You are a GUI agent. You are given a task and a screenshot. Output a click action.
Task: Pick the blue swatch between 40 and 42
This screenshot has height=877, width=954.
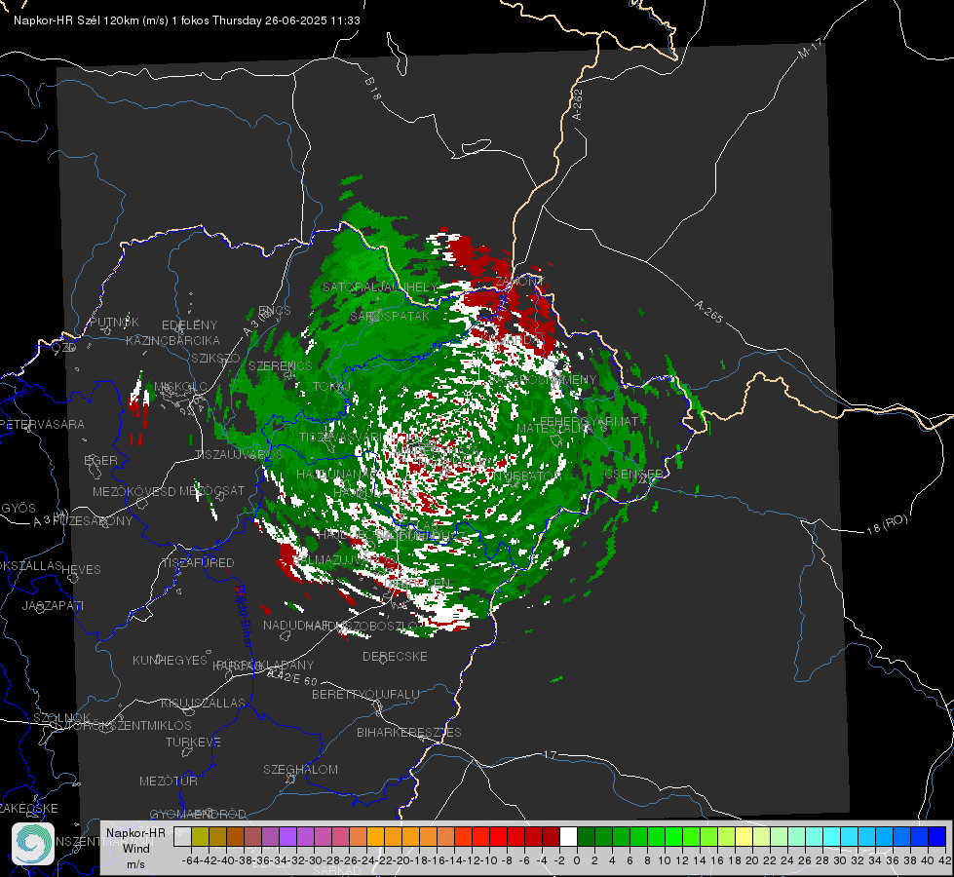point(936,837)
